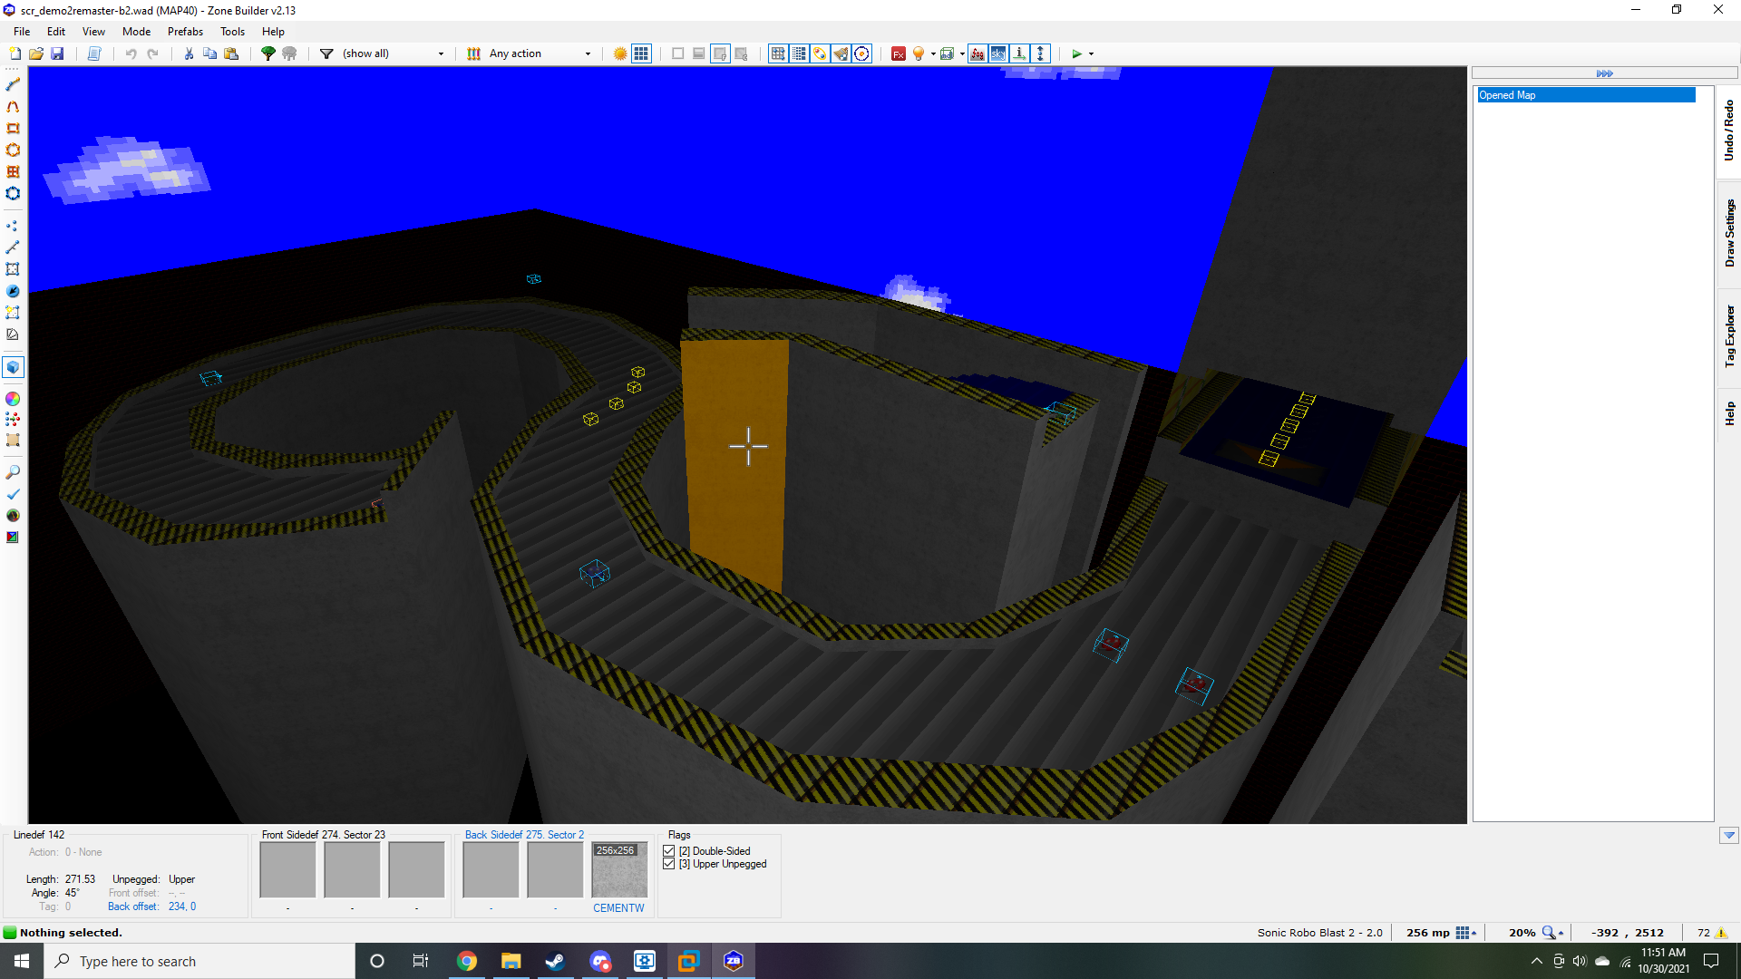
Task: Select the Draw Curve tool in the sidebar
Action: [x=13, y=106]
